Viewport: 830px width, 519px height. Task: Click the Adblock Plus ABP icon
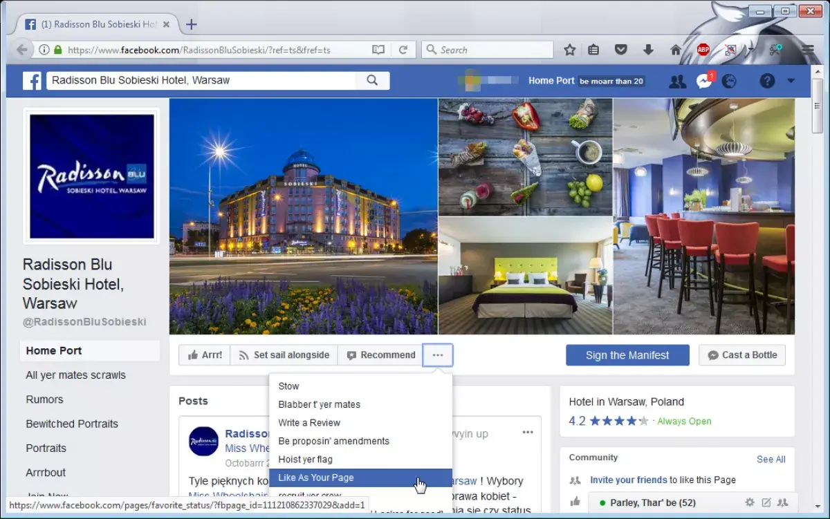coord(703,50)
